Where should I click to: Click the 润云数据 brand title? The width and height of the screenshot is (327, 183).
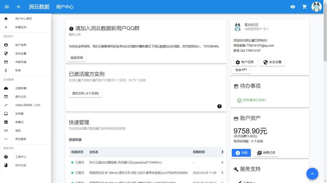pos(39,7)
